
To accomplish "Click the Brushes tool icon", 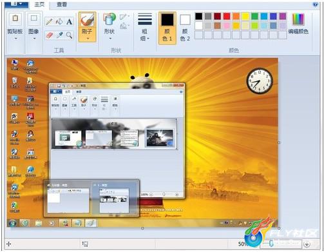I will [x=87, y=20].
